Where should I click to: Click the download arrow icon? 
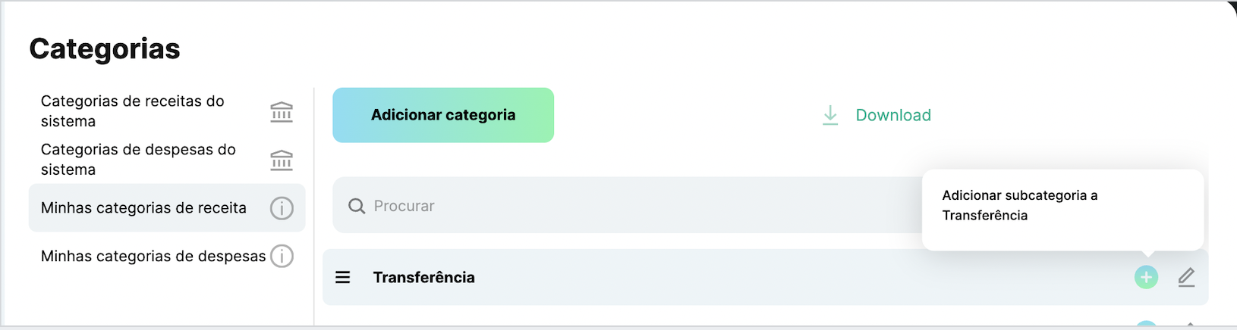coord(830,115)
